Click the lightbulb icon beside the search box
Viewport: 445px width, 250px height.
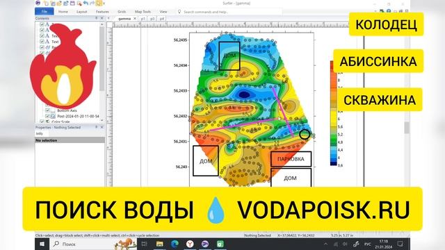coord(179,12)
